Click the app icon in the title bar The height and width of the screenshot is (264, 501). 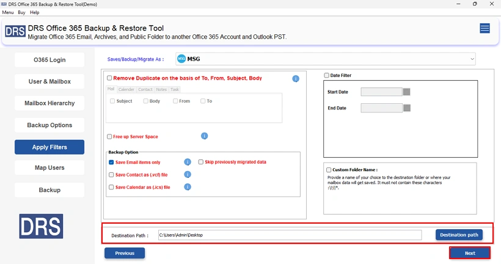tap(4, 4)
